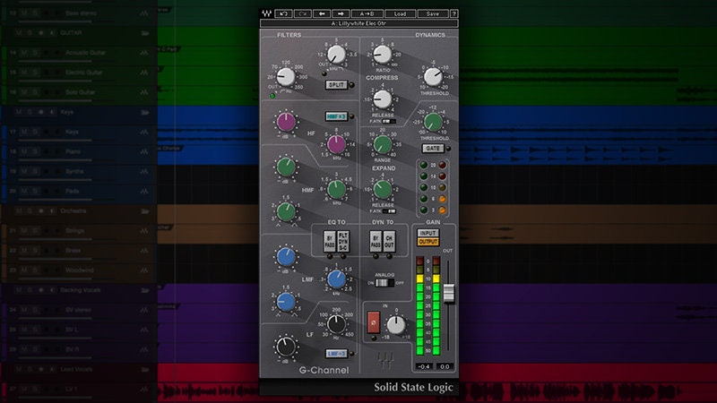Select INPUT meter button
Screen dimensions: 717x403
coord(428,233)
